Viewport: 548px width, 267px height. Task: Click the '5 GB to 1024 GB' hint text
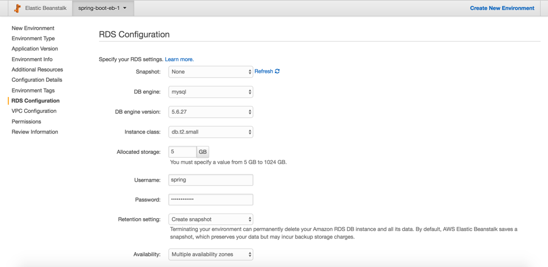tap(228, 162)
